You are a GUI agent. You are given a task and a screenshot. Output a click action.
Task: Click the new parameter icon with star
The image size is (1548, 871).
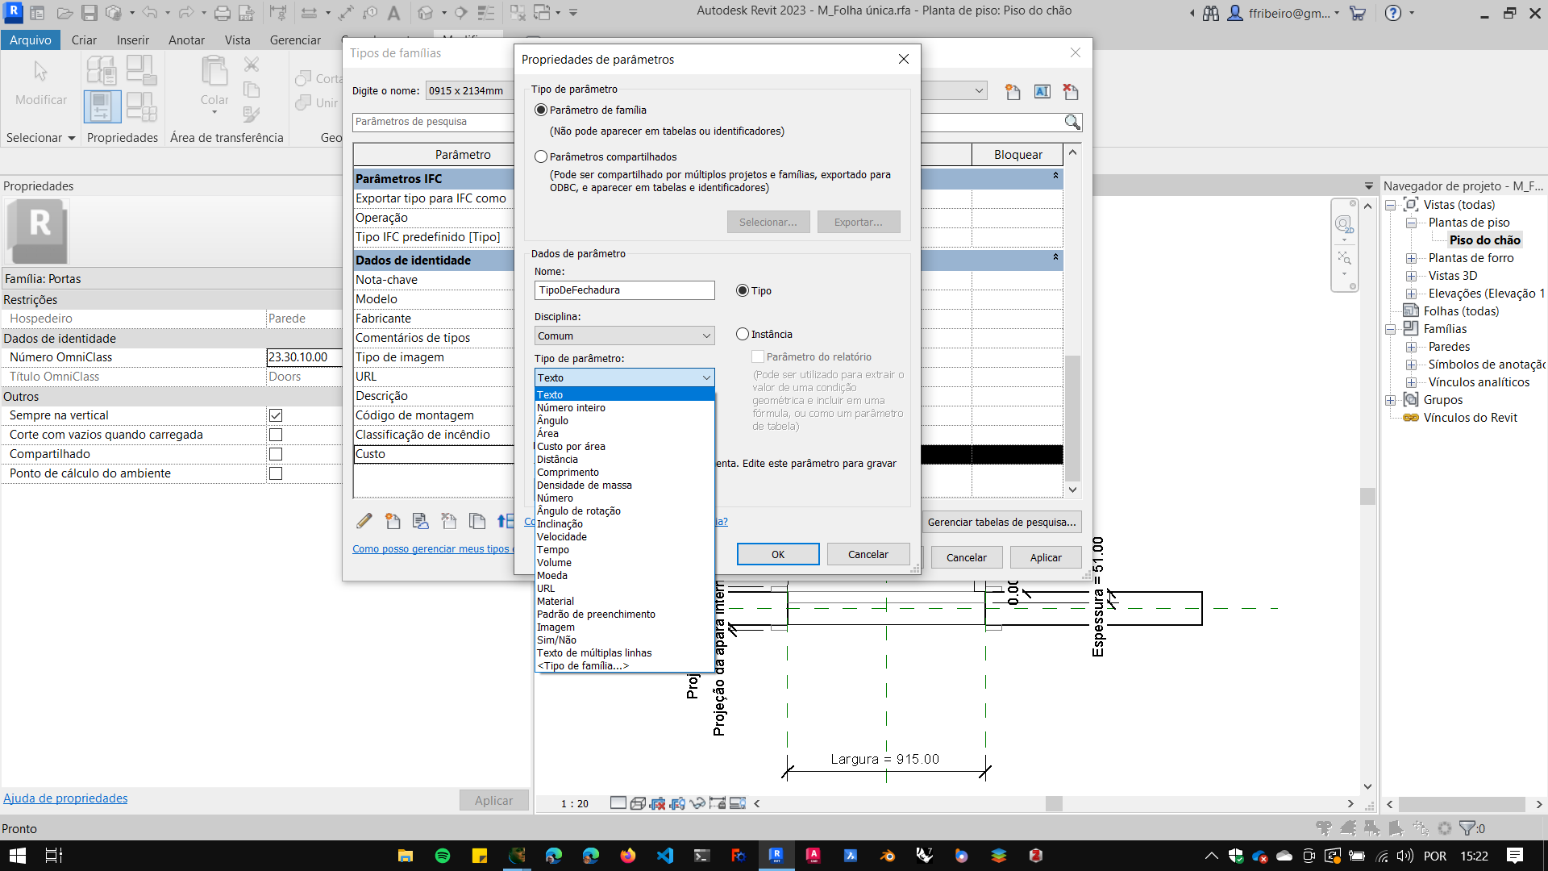point(393,521)
